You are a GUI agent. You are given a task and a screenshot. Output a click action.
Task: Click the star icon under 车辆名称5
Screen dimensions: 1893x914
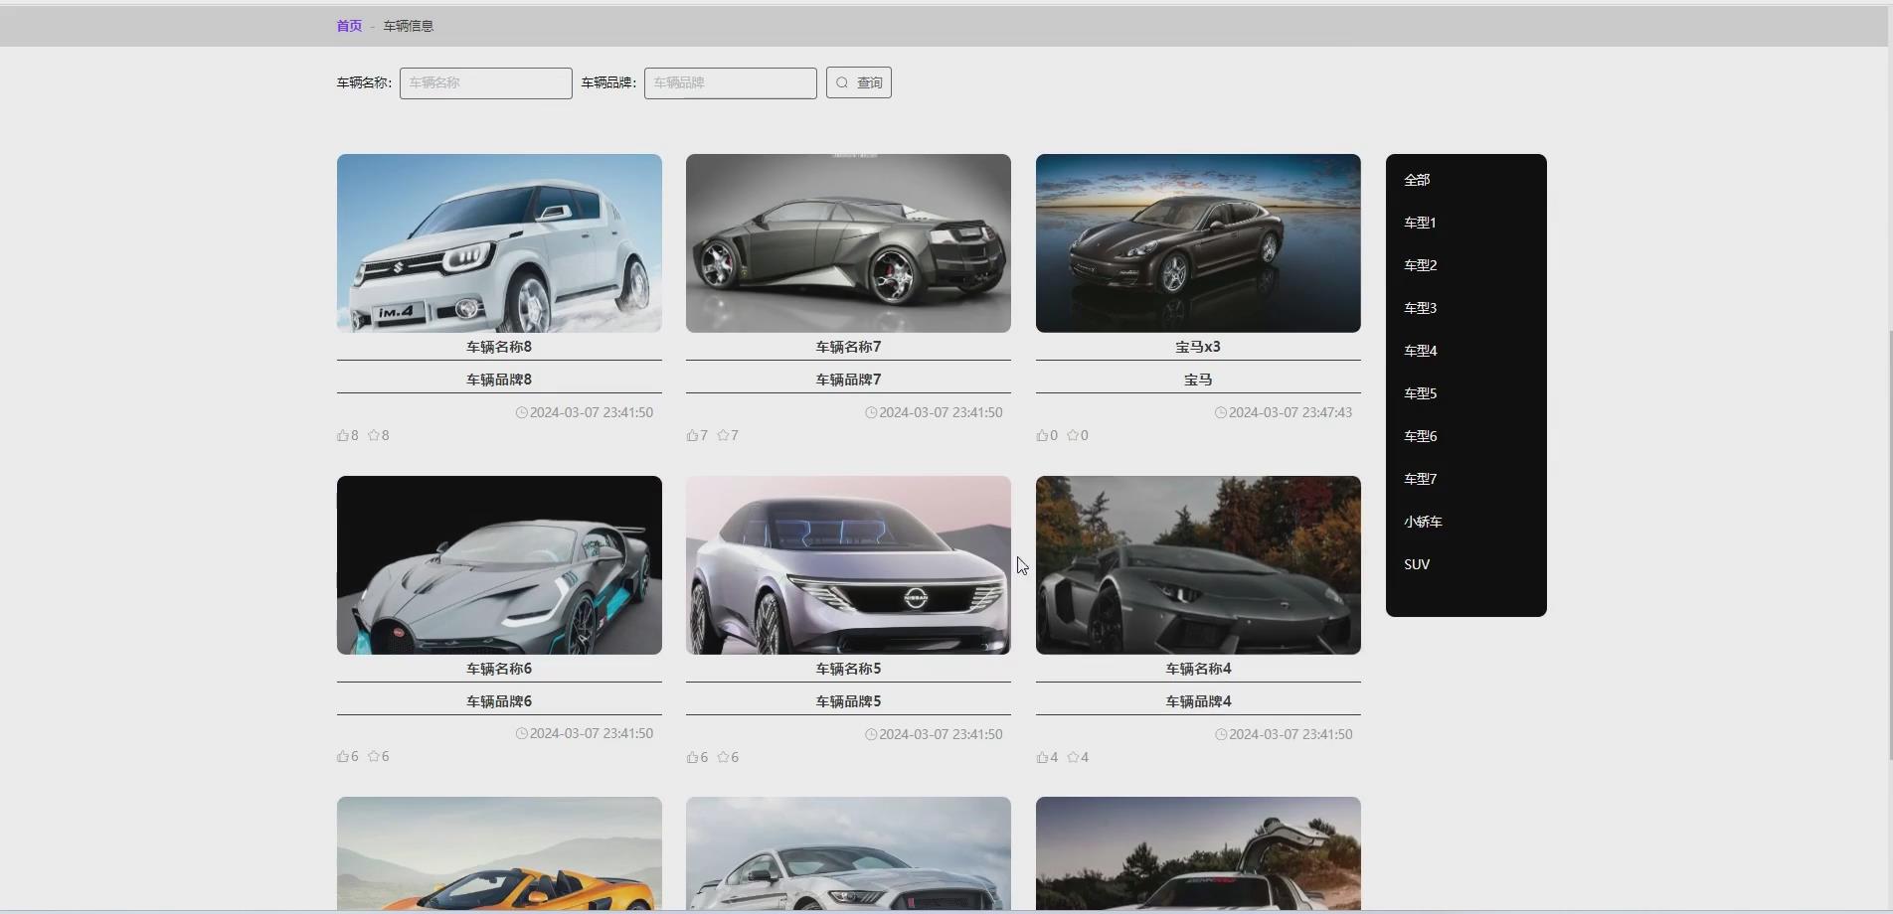(x=723, y=757)
